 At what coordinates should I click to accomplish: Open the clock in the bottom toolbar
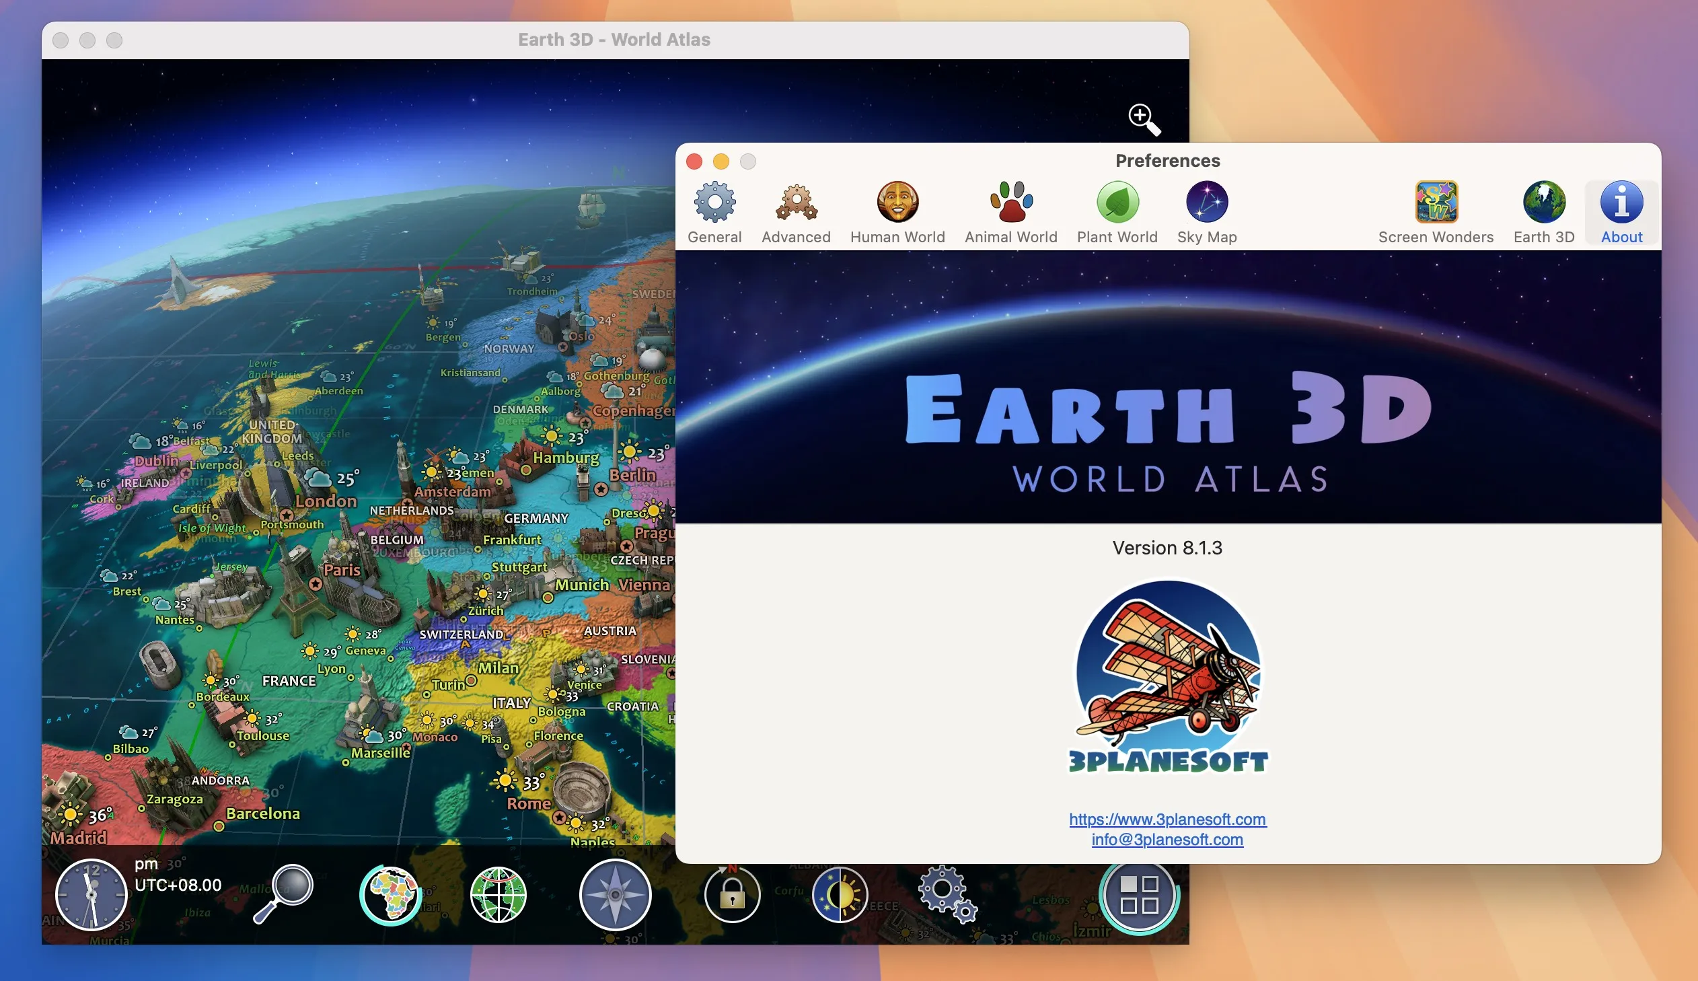91,894
